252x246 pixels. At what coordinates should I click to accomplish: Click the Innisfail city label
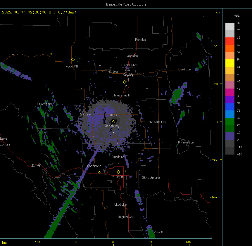(x=122, y=95)
